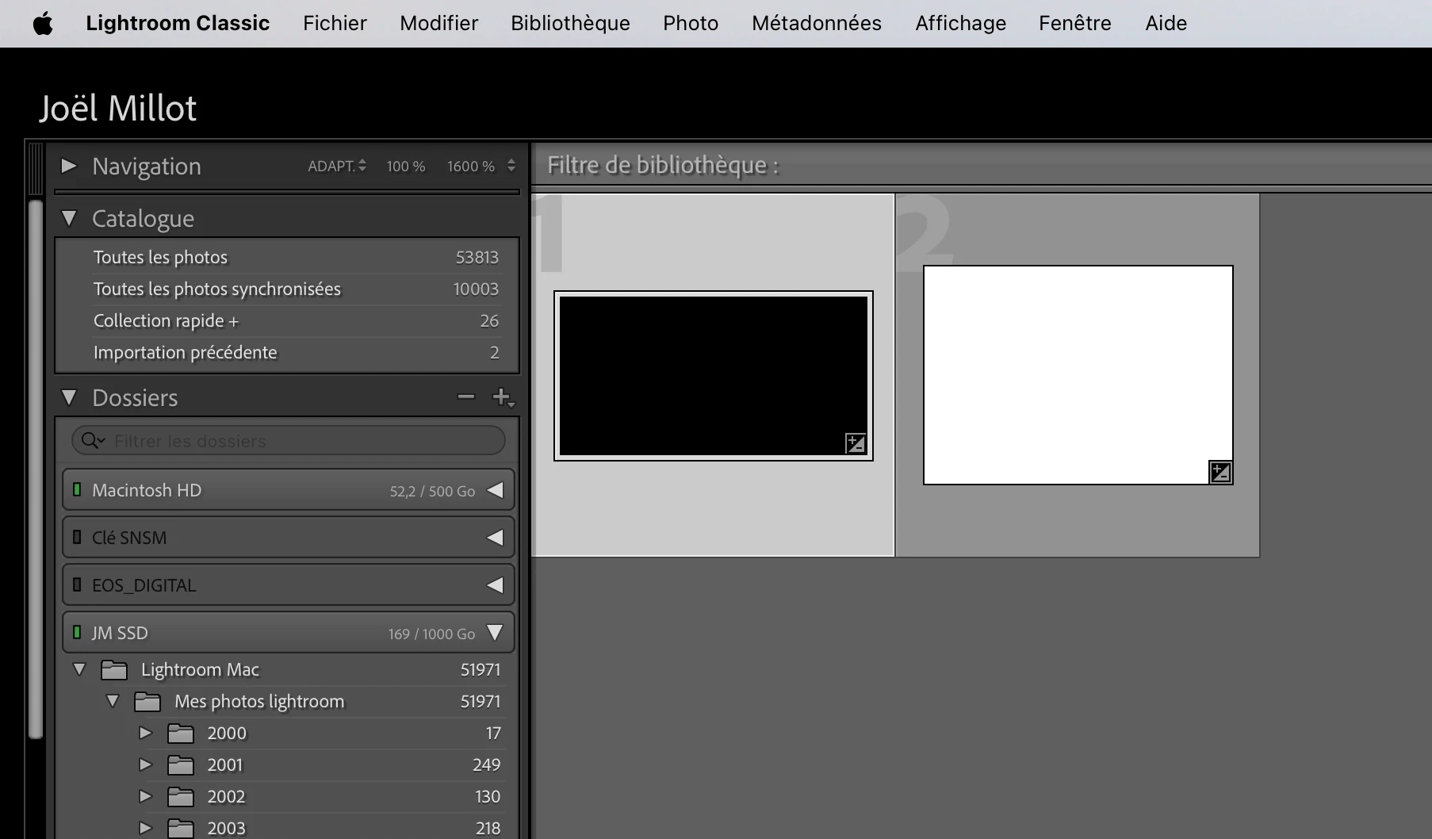The image size is (1432, 839).
Task: Click the 2000 folder icon
Action: 181,734
